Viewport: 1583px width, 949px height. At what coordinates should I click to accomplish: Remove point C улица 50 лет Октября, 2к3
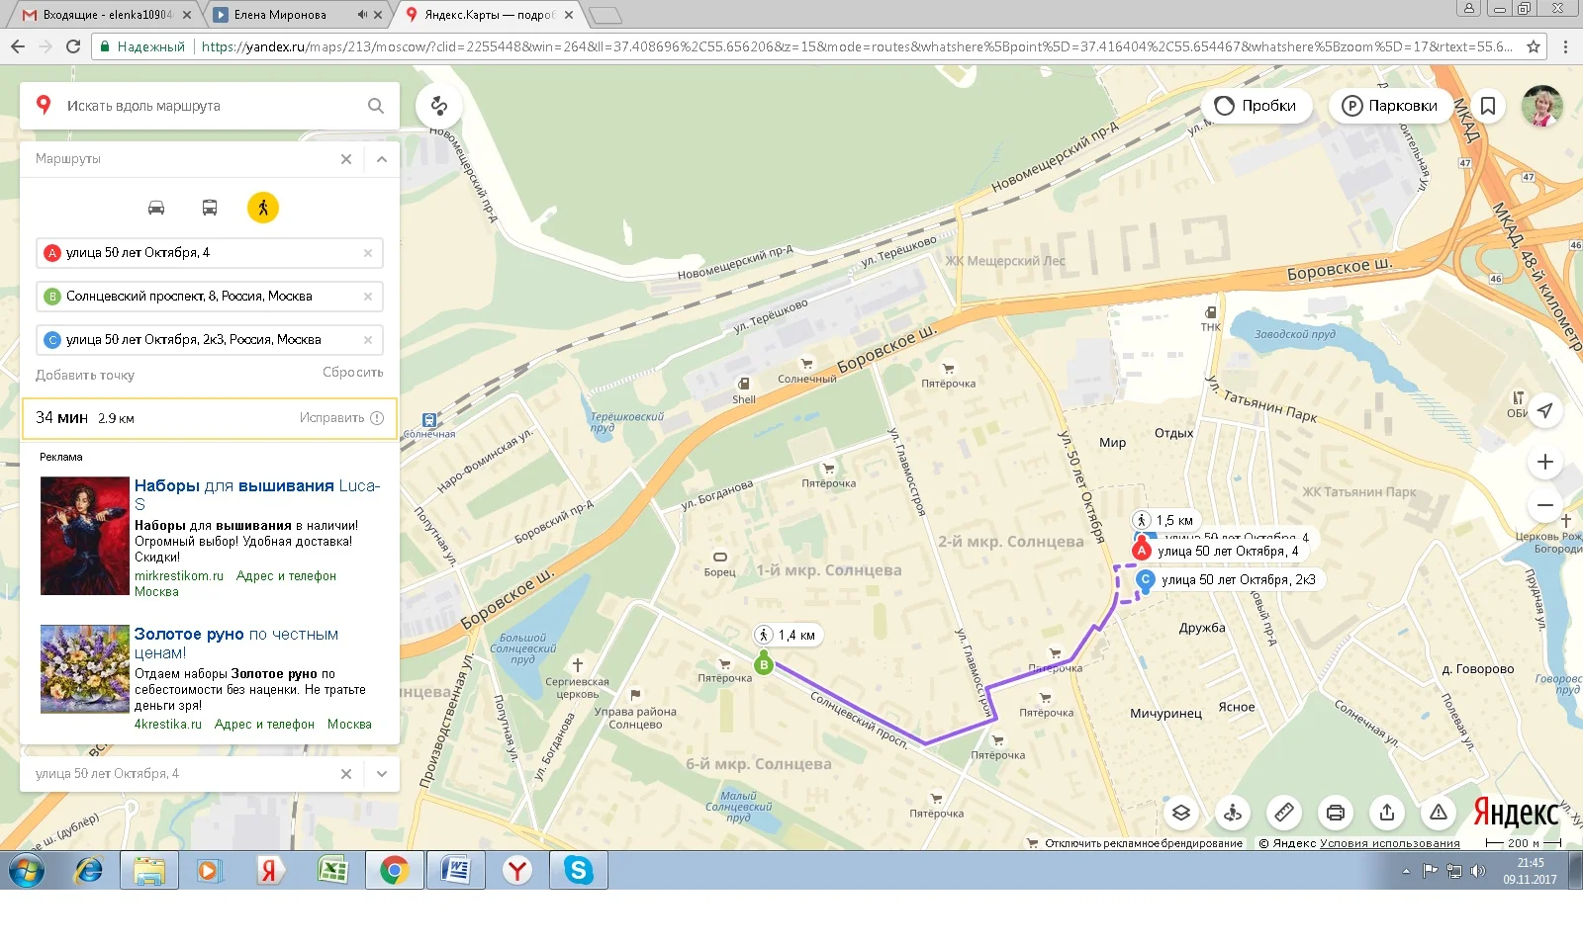click(x=368, y=340)
